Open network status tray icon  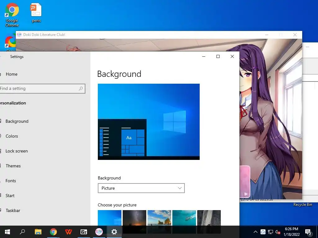(x=270, y=232)
